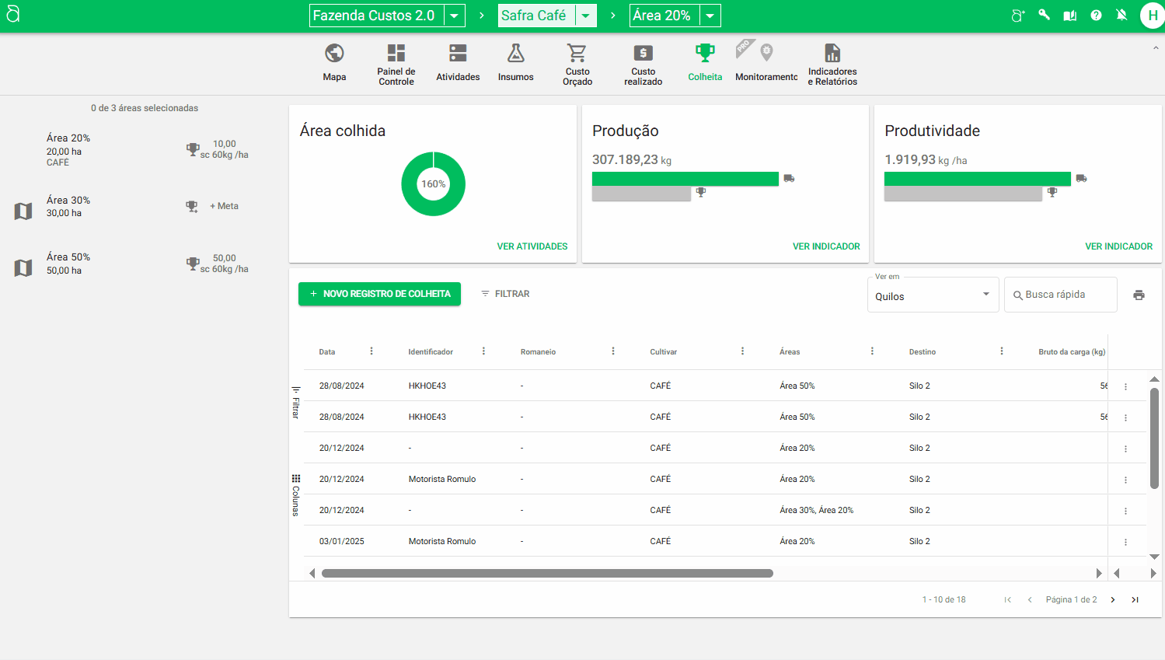Click the notifications bell icon
The image size is (1165, 660).
(1121, 16)
